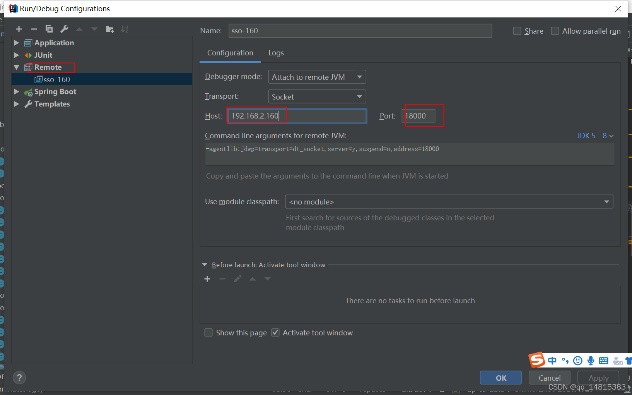632x395 pixels.
Task: Select Spring Boot category in tree
Action: tap(55, 91)
